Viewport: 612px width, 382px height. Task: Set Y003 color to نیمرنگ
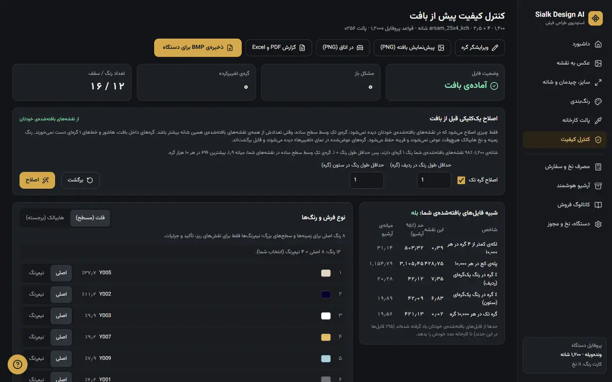click(36, 316)
